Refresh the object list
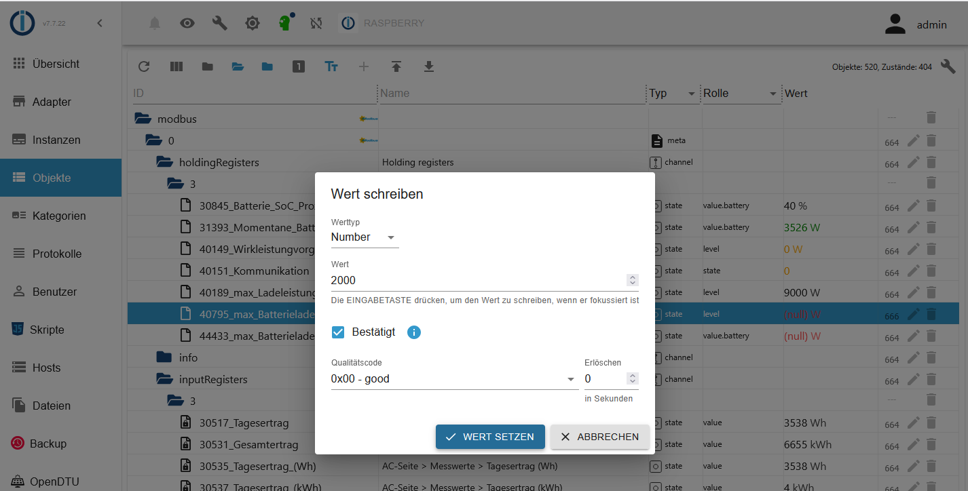This screenshot has height=491, width=968. [144, 66]
